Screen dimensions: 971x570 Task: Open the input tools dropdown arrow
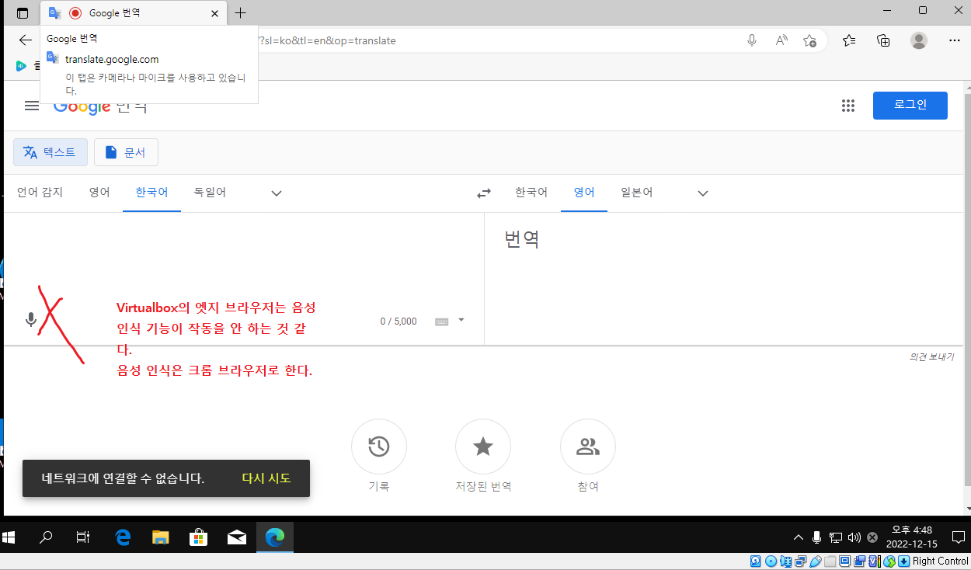click(x=461, y=320)
